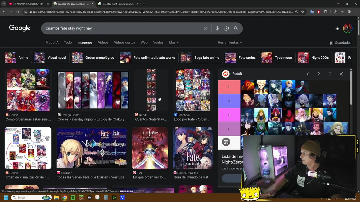This screenshot has width=360, height=202.
Task: Open Calculator from taskbar
Action: [x=106, y=198]
